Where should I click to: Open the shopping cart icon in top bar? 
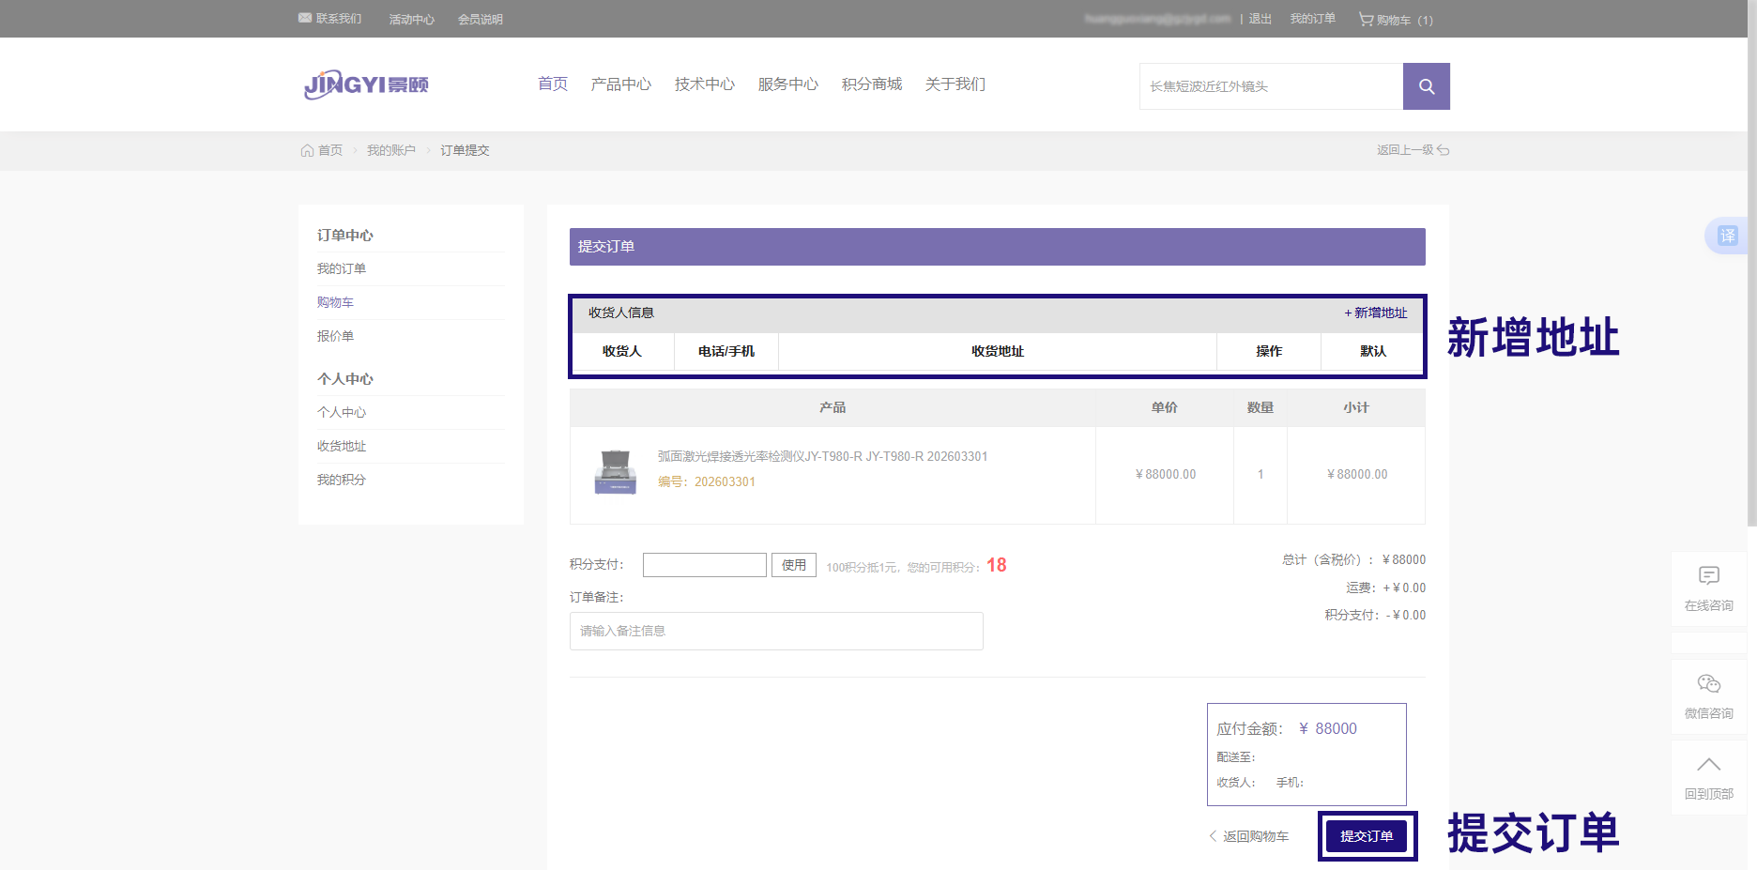(1366, 19)
